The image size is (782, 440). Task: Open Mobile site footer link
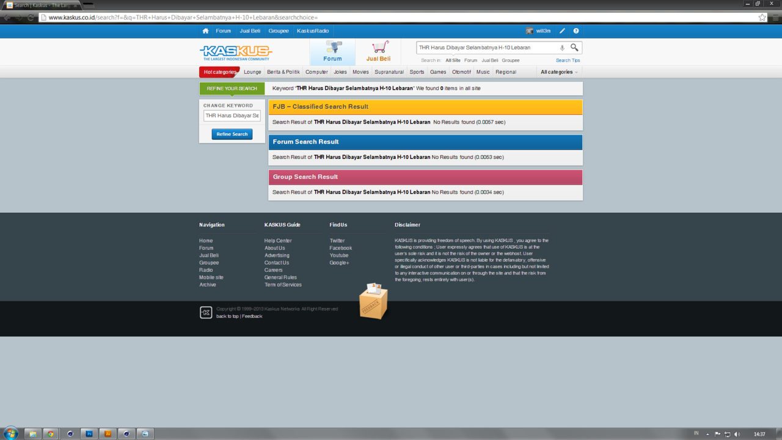(211, 277)
